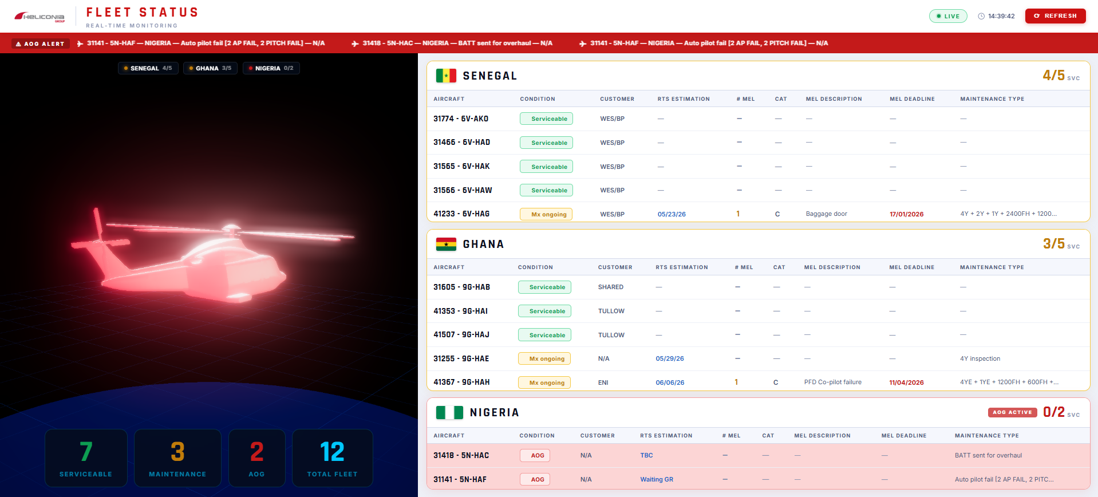Click the TBC RTS estimation
The width and height of the screenshot is (1098, 497).
646,455
